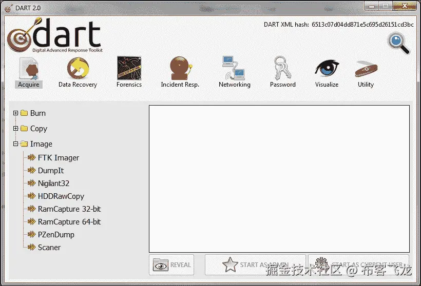Click the arrow icon beside FTK Imager
The image size is (421, 286).
32,157
